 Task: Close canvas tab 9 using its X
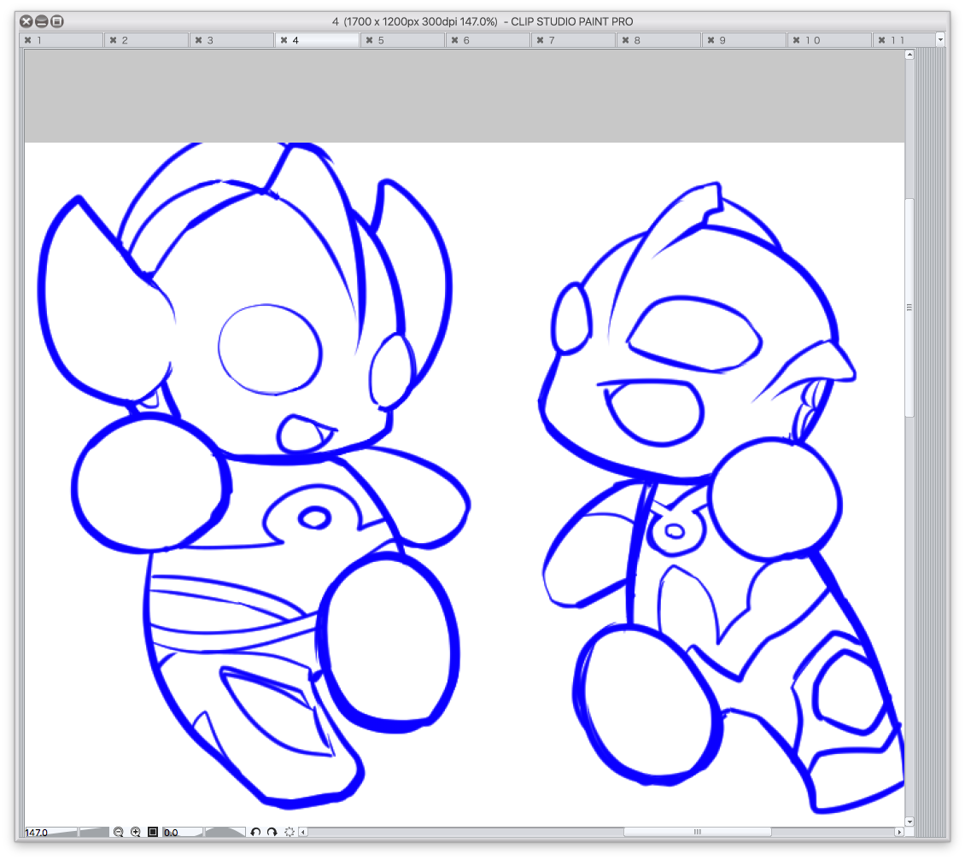711,40
